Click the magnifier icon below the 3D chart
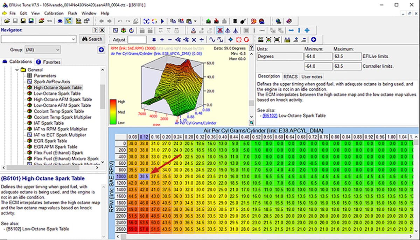420x240 pixels. click(x=251, y=122)
